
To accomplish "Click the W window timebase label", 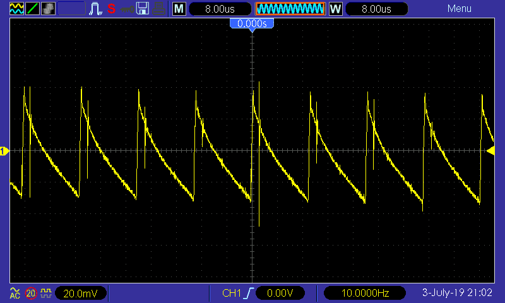I will [x=335, y=9].
